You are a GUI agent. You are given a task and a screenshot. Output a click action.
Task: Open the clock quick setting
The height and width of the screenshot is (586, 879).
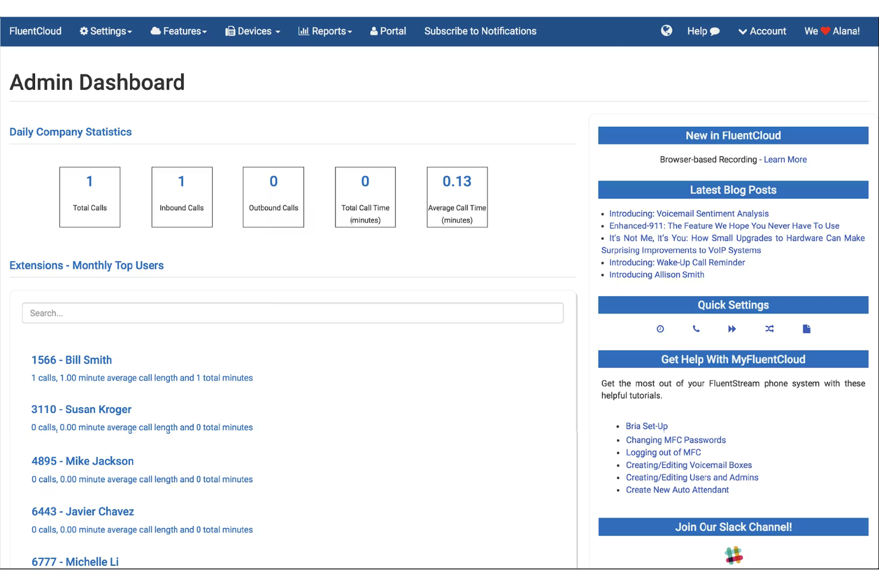coord(660,329)
